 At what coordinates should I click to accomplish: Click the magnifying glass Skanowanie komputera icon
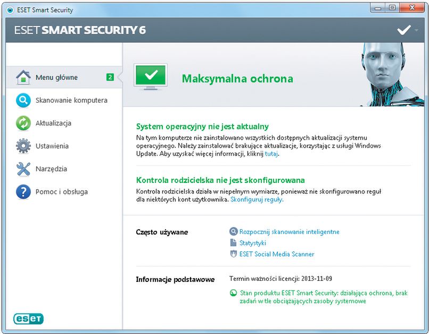point(22,100)
